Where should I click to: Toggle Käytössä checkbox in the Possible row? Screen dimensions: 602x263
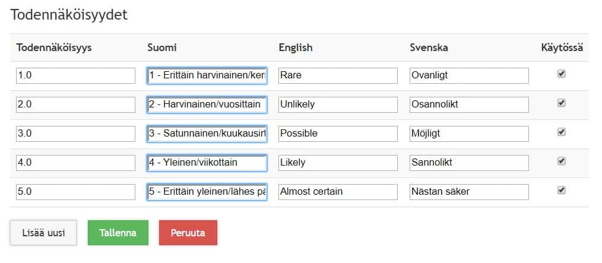click(561, 132)
